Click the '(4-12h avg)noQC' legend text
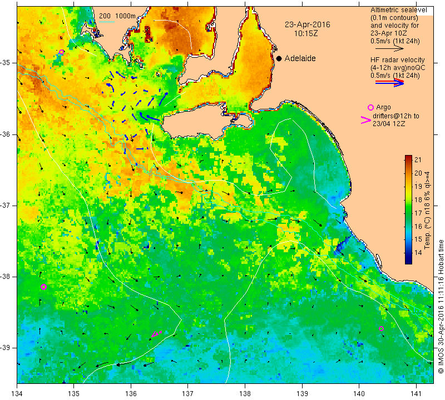 [398, 68]
